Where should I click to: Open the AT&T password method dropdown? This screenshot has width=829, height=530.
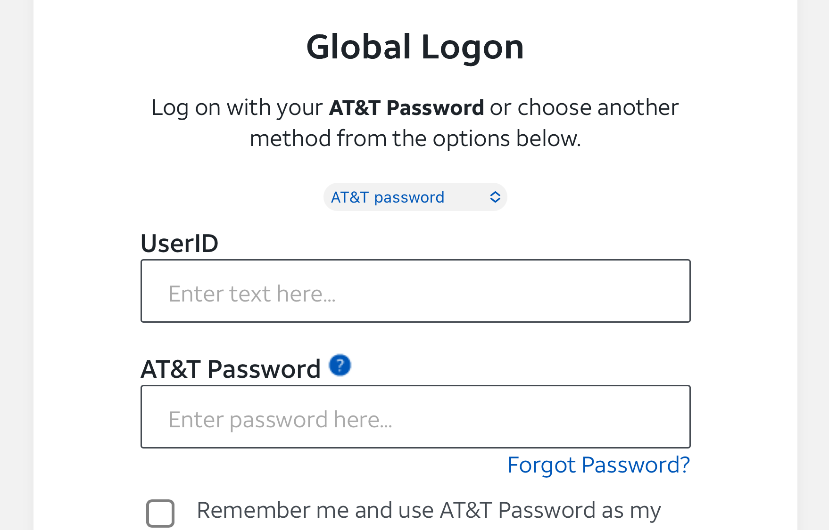click(x=415, y=197)
